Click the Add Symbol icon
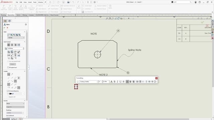Screen dimensions: 214x120 (x=15, y=52)
